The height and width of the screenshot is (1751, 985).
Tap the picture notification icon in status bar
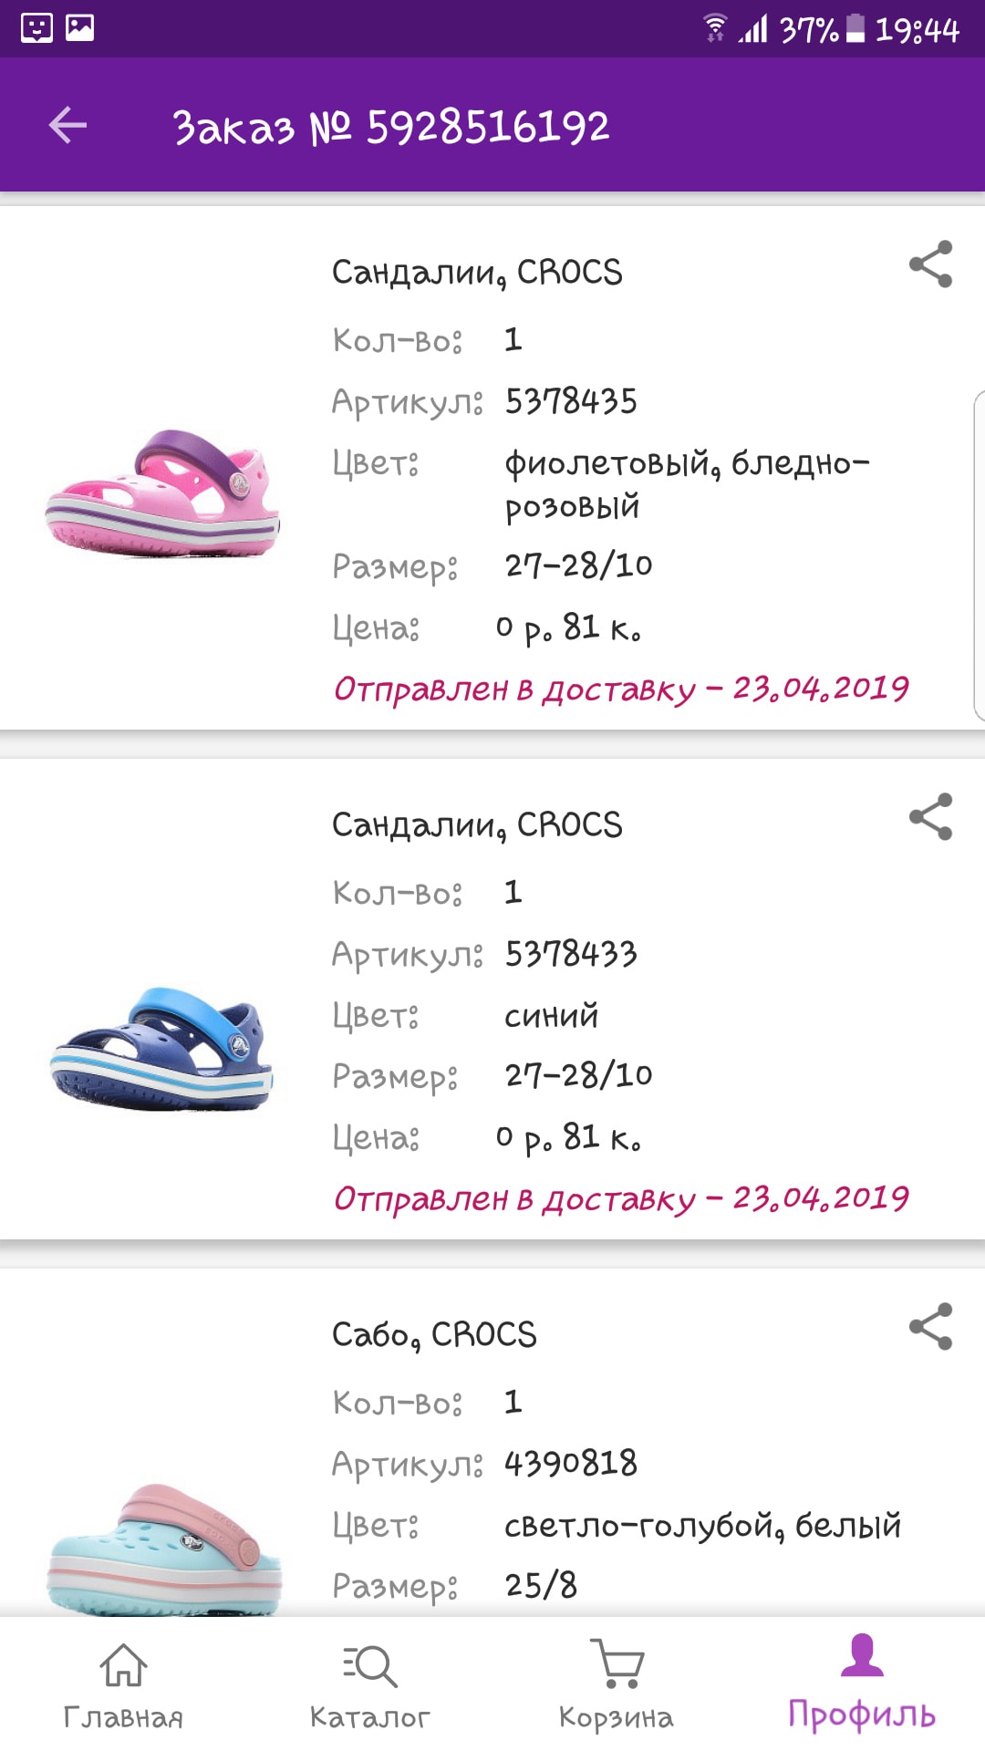pyautogui.click(x=80, y=28)
